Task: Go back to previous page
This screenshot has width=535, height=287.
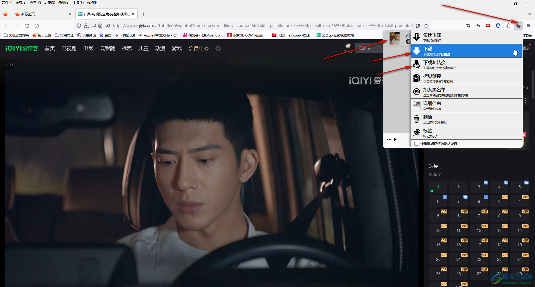Action: 7,26
